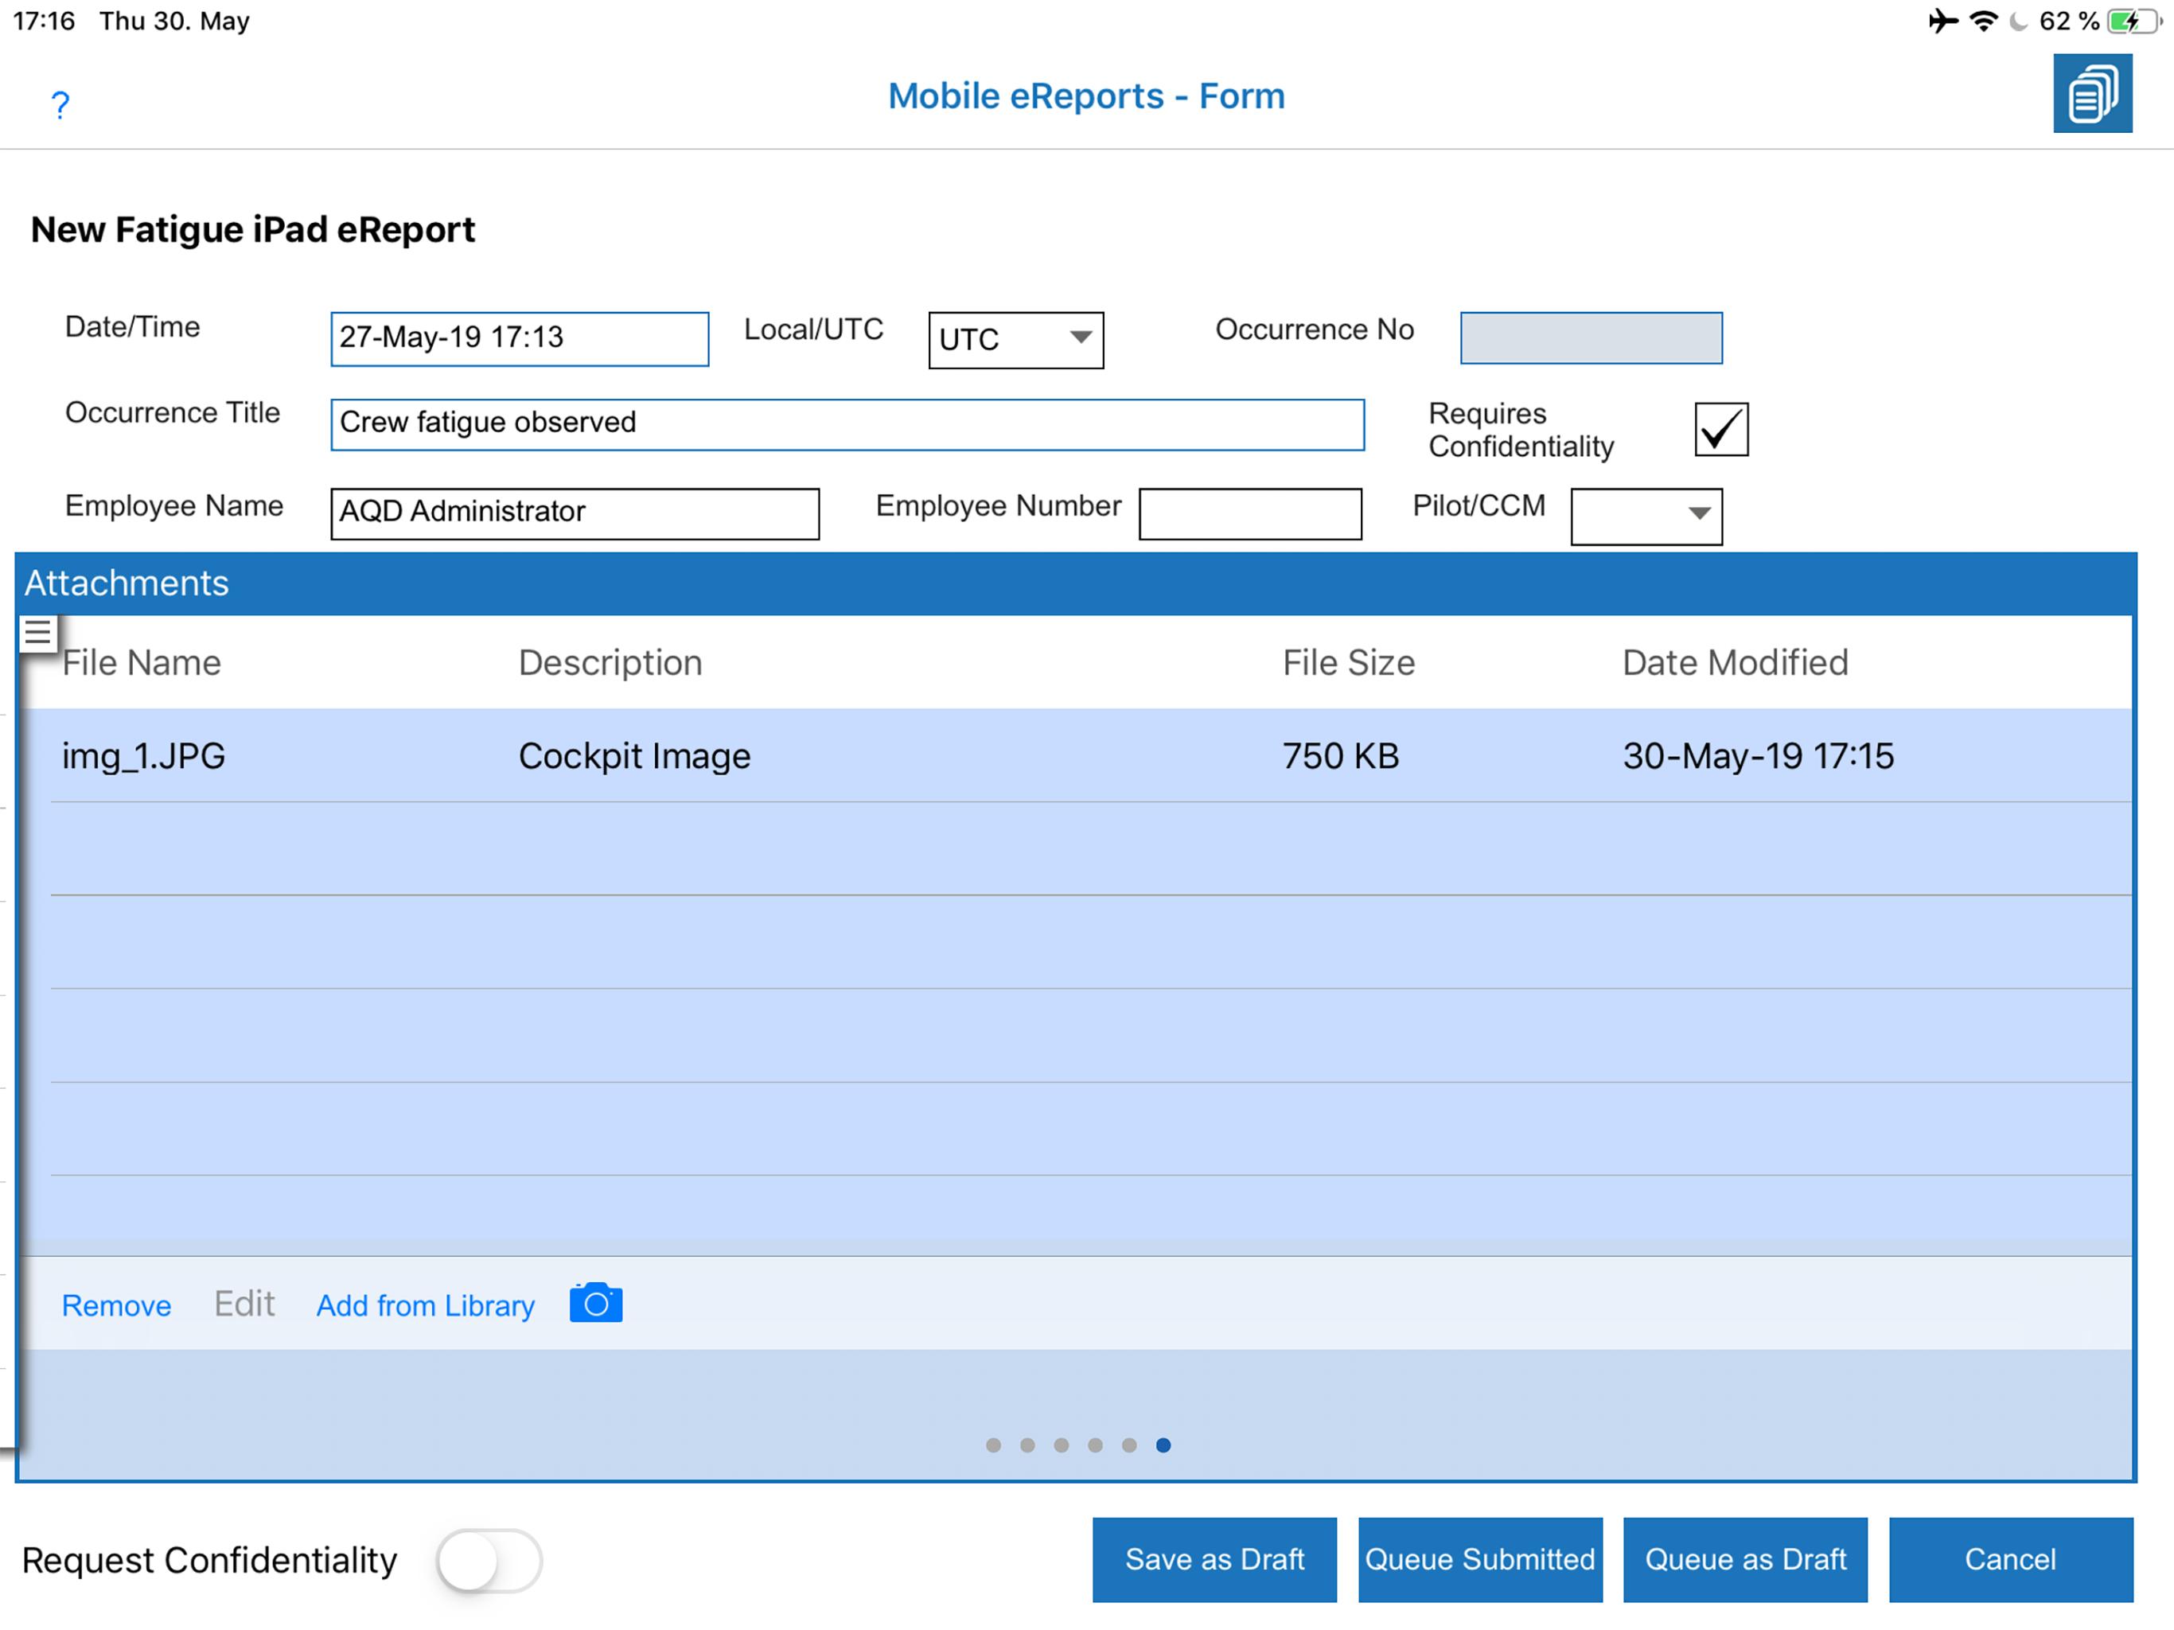The height and width of the screenshot is (1630, 2174).
Task: Click the File Size column header
Action: pos(1349,663)
